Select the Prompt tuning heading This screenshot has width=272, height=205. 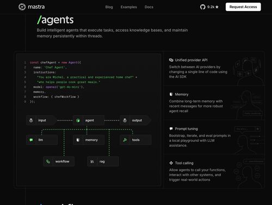tap(186, 129)
